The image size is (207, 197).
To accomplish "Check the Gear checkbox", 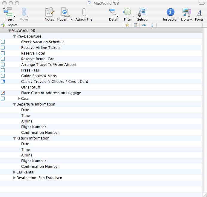I will [x=3, y=98].
